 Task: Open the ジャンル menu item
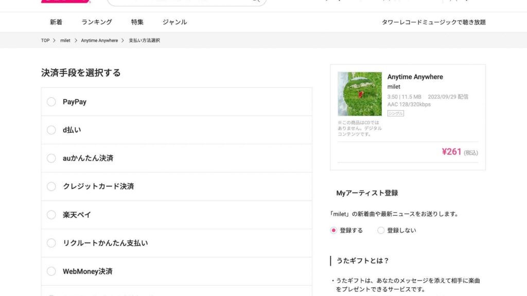coord(175,22)
